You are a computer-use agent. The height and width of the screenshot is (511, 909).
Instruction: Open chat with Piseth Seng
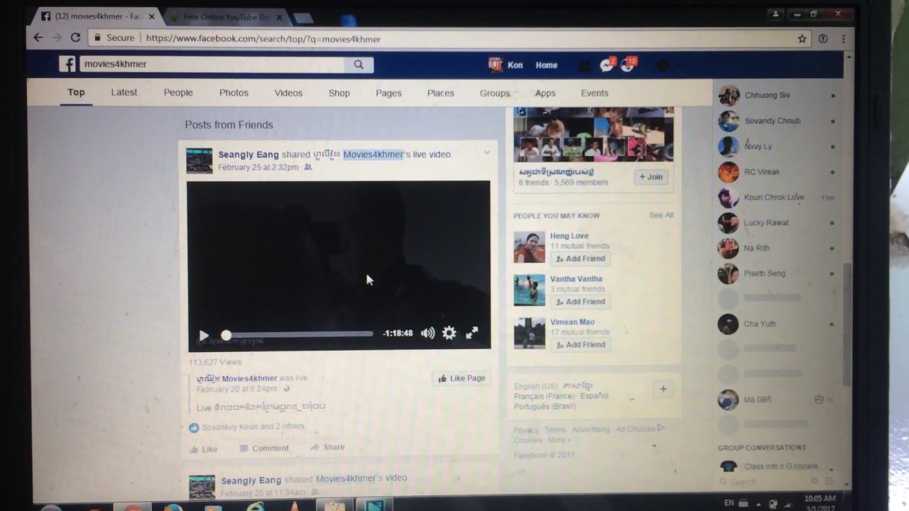click(x=777, y=273)
